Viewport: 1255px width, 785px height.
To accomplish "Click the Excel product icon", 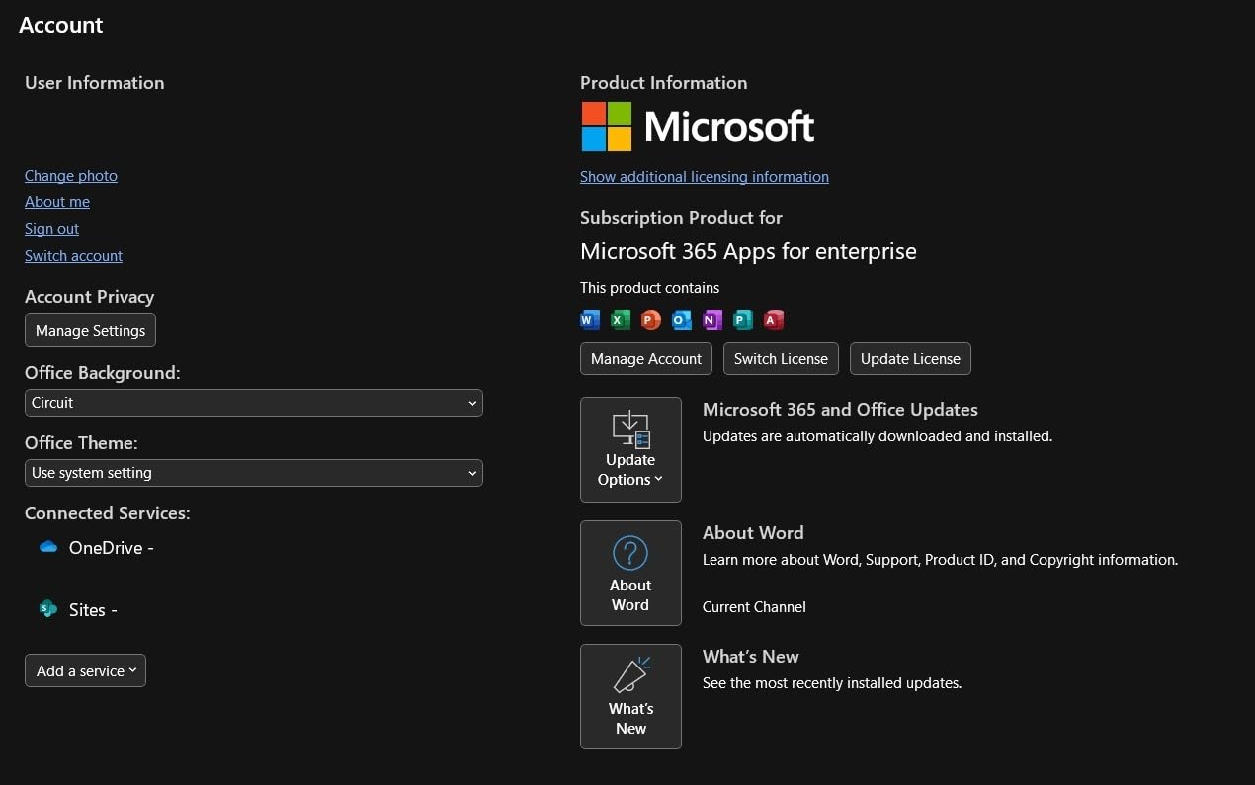I will click(621, 319).
